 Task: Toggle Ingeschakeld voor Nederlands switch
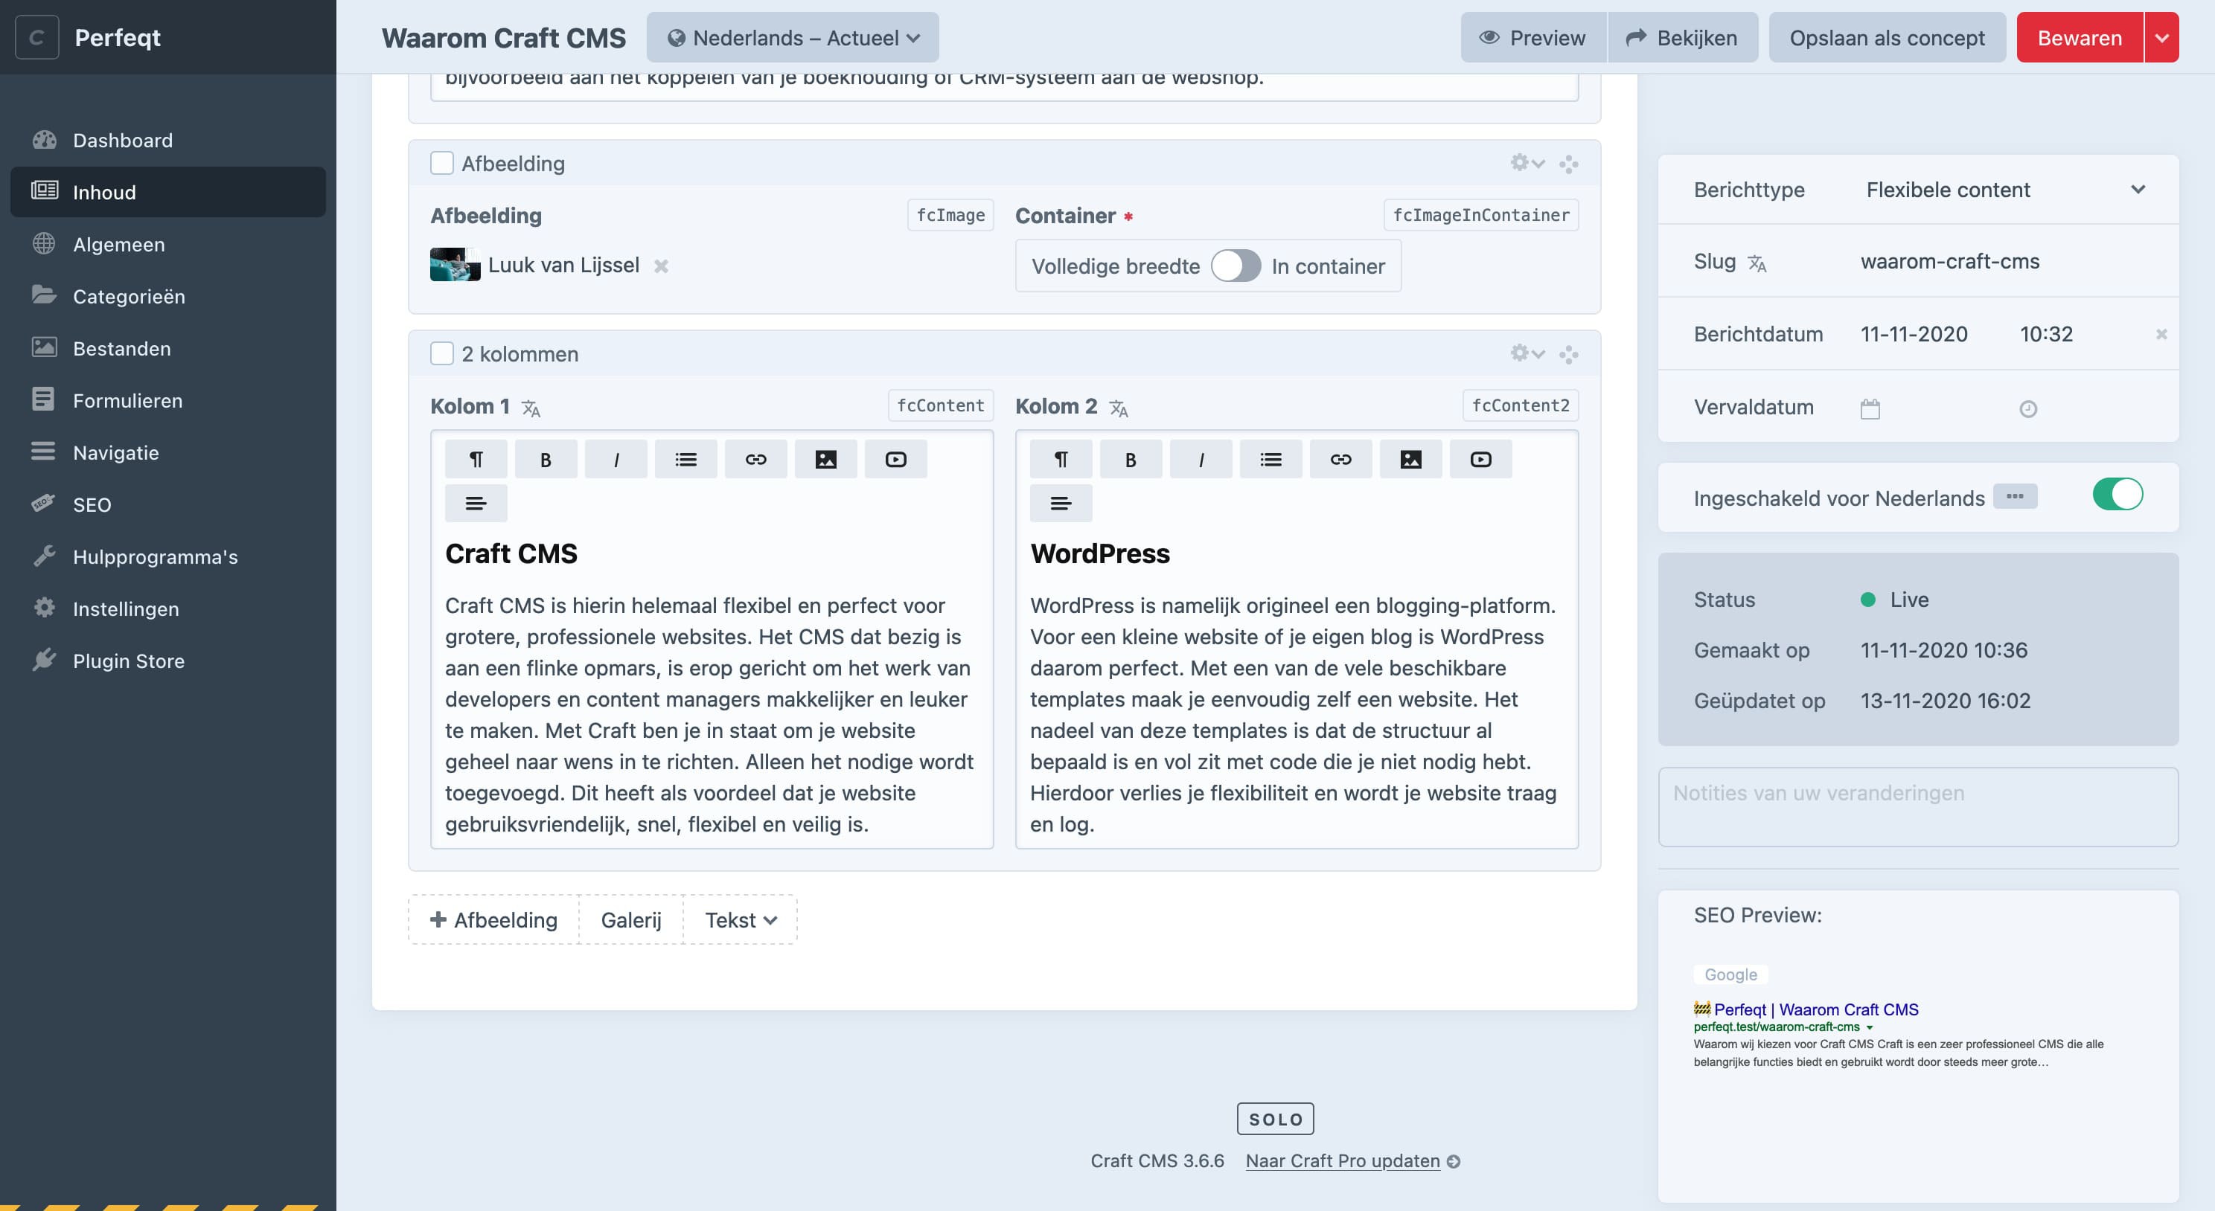pyautogui.click(x=2117, y=494)
